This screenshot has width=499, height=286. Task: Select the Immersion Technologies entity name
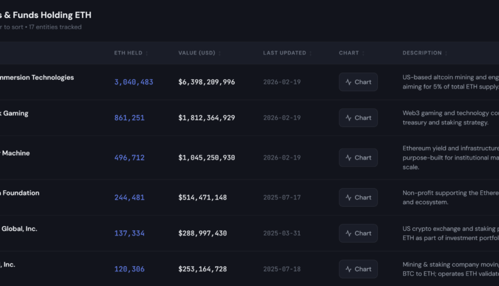pos(37,77)
